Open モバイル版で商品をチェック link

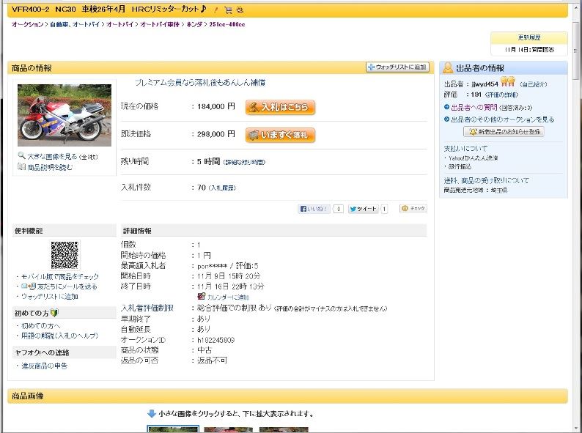point(60,276)
